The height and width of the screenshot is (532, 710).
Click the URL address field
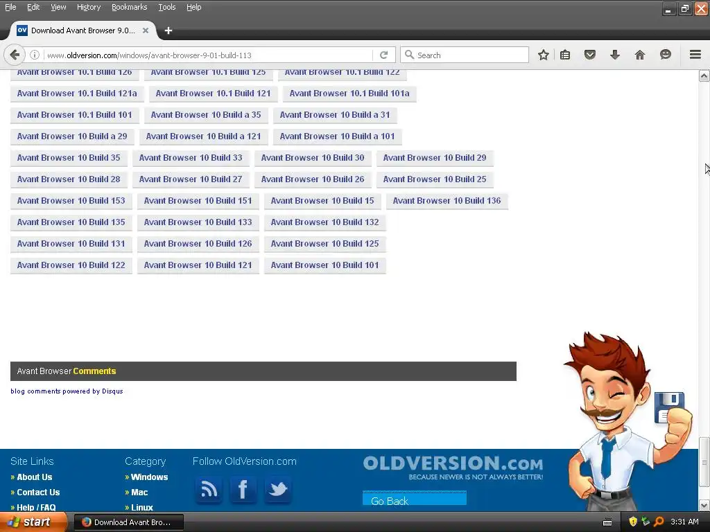pos(207,55)
